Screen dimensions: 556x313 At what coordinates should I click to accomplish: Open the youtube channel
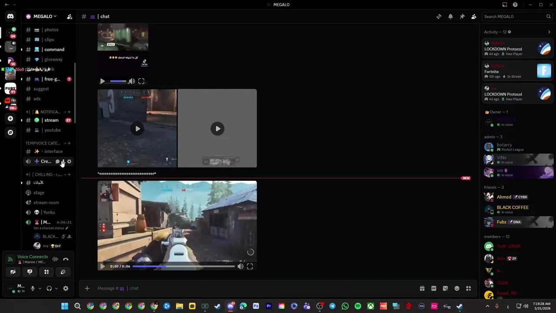pos(48,130)
